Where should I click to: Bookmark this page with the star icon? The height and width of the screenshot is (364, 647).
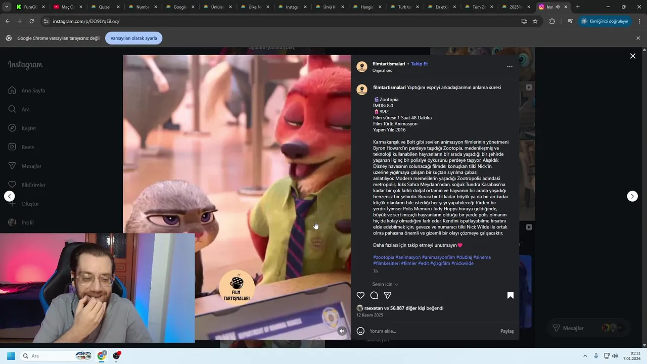click(x=535, y=21)
